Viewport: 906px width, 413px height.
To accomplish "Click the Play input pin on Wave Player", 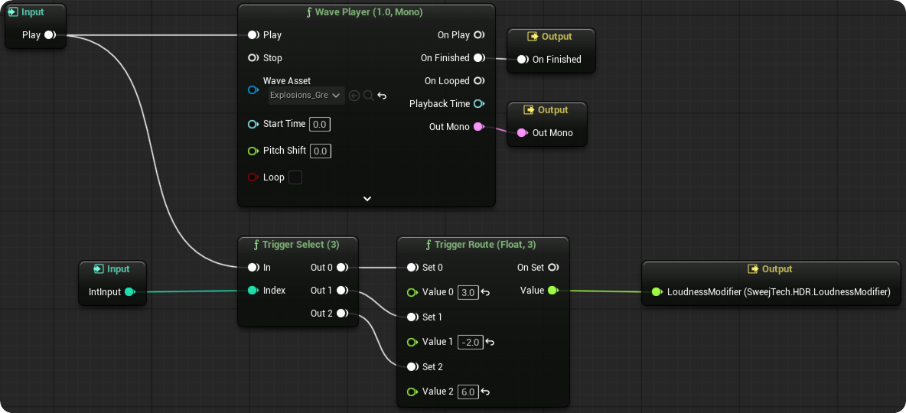I will point(253,34).
